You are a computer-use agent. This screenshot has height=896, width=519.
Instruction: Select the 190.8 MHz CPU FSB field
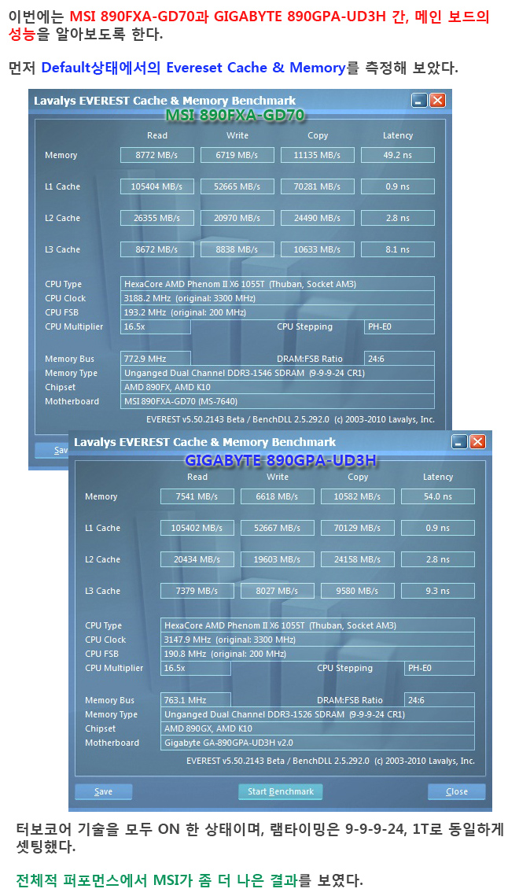pos(318,654)
